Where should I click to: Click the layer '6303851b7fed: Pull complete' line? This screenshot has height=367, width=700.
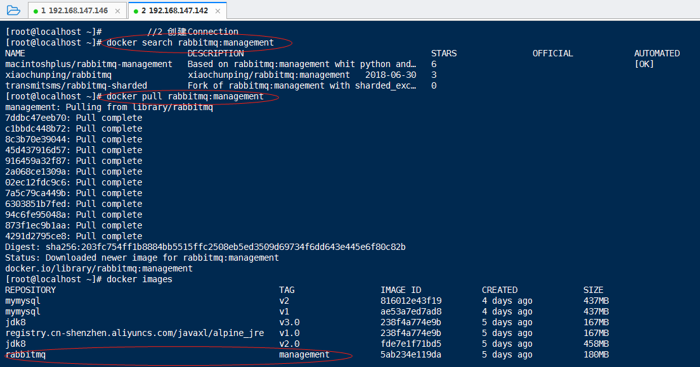[74, 204]
